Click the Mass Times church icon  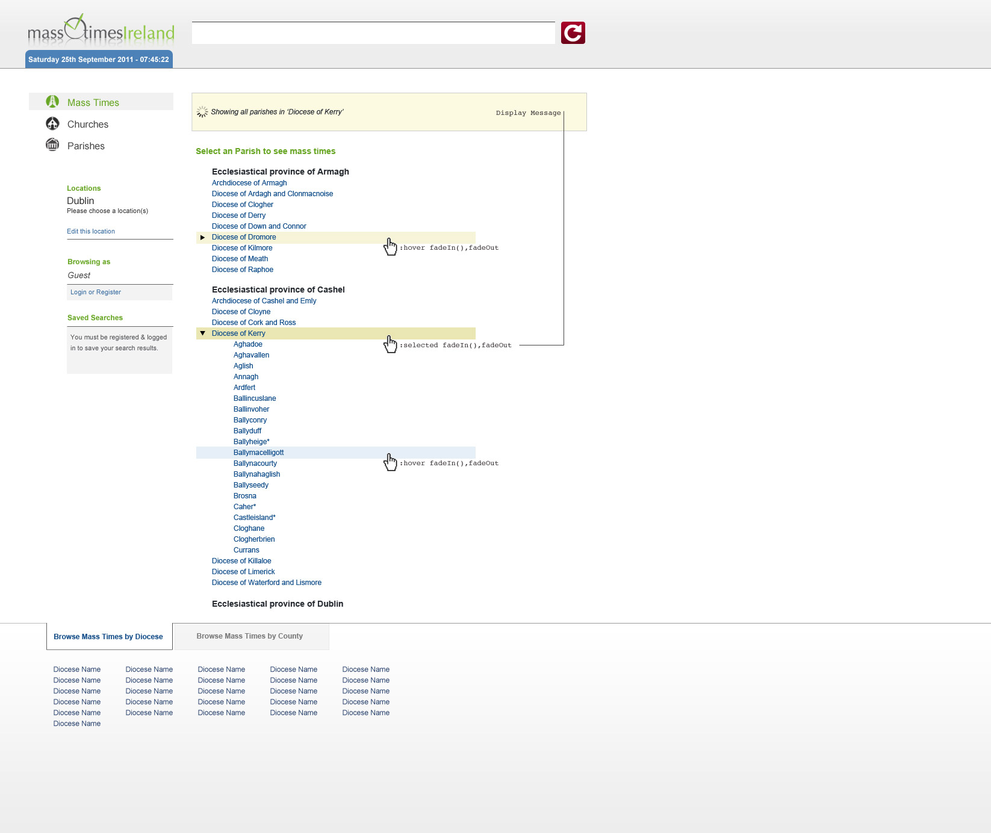click(x=52, y=102)
